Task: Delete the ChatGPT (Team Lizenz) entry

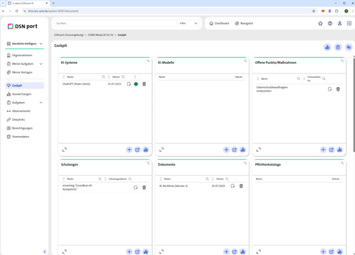Action: pyautogui.click(x=144, y=84)
